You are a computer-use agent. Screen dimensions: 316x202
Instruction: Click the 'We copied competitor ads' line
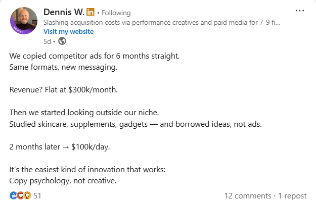pyautogui.click(x=95, y=56)
